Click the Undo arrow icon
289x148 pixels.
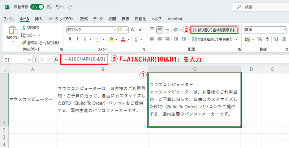click(x=59, y=7)
